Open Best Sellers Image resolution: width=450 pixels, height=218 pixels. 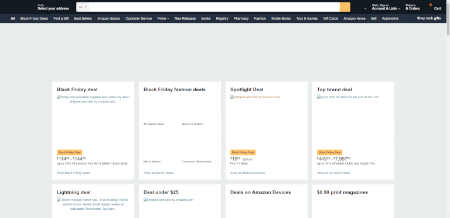tap(83, 19)
